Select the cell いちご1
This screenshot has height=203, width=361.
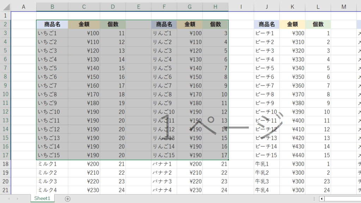coord(52,33)
